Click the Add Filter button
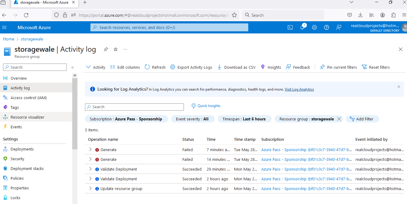 point(362,119)
